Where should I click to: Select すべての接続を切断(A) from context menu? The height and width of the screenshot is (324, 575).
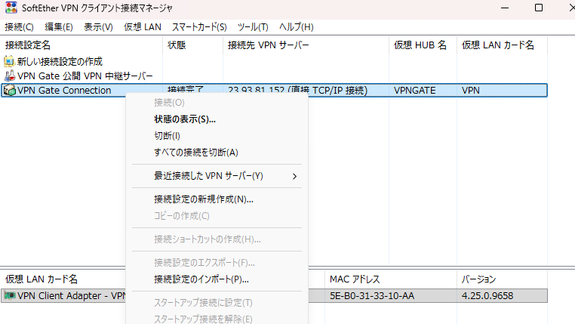(x=195, y=153)
